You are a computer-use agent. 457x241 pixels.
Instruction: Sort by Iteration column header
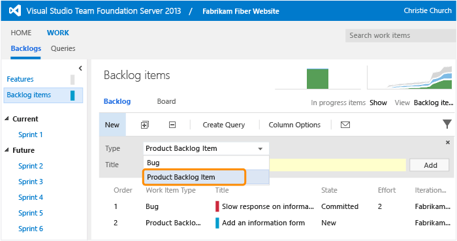point(430,190)
